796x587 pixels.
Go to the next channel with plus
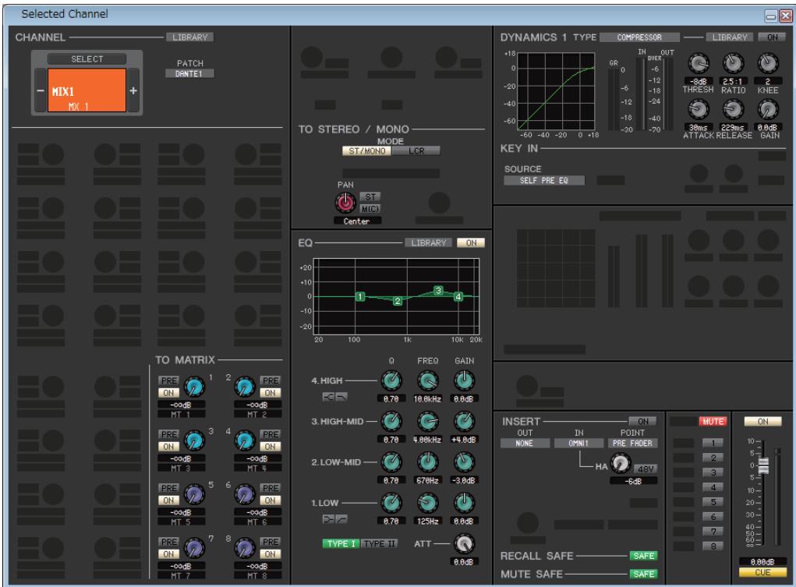(x=133, y=90)
